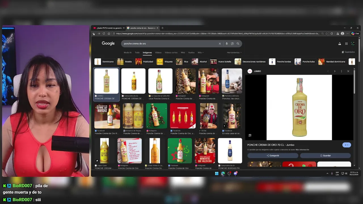Open taskbar volume control
The height and width of the screenshot is (204, 363).
pos(346,173)
